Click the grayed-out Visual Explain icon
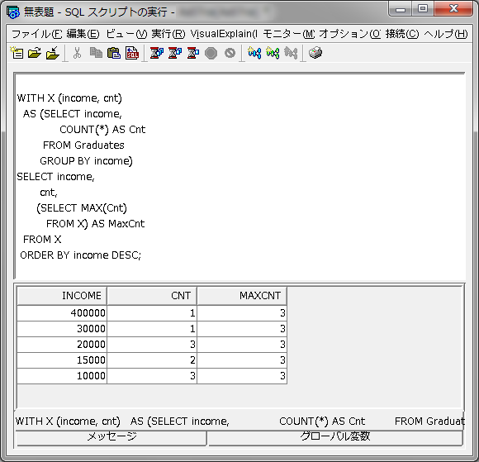This screenshot has height=462, width=479. [291, 53]
